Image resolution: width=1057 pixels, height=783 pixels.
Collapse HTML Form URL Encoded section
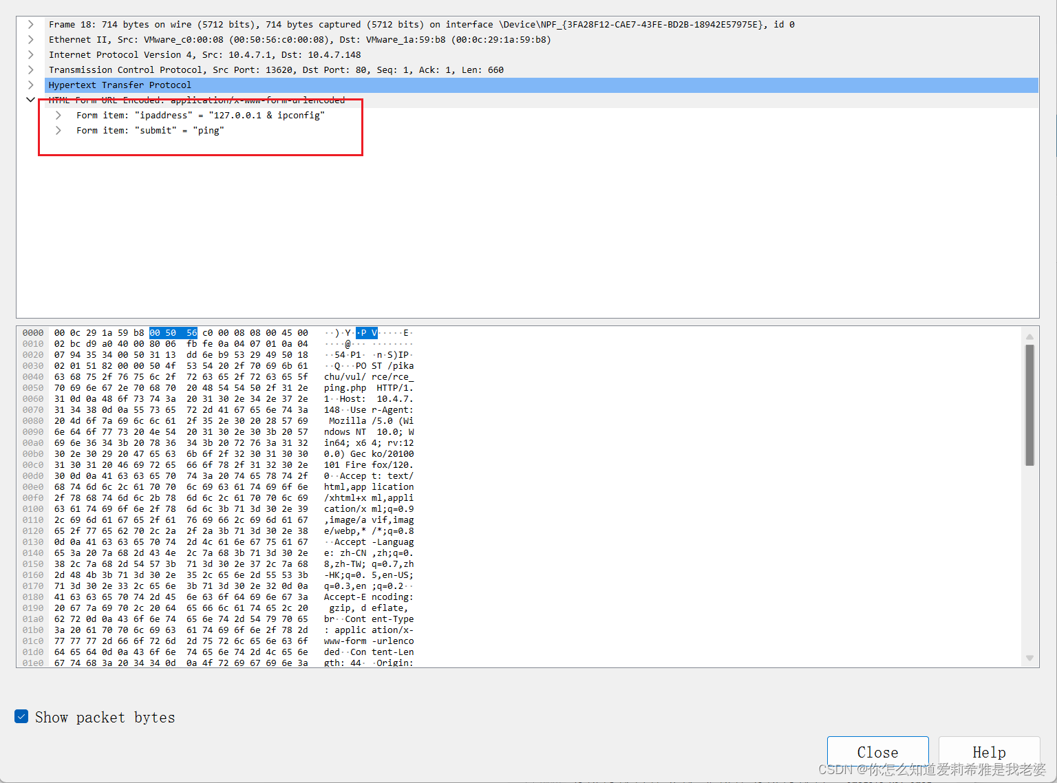(x=30, y=100)
